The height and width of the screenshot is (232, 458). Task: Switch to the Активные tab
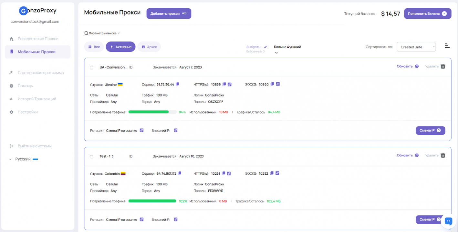coord(120,47)
